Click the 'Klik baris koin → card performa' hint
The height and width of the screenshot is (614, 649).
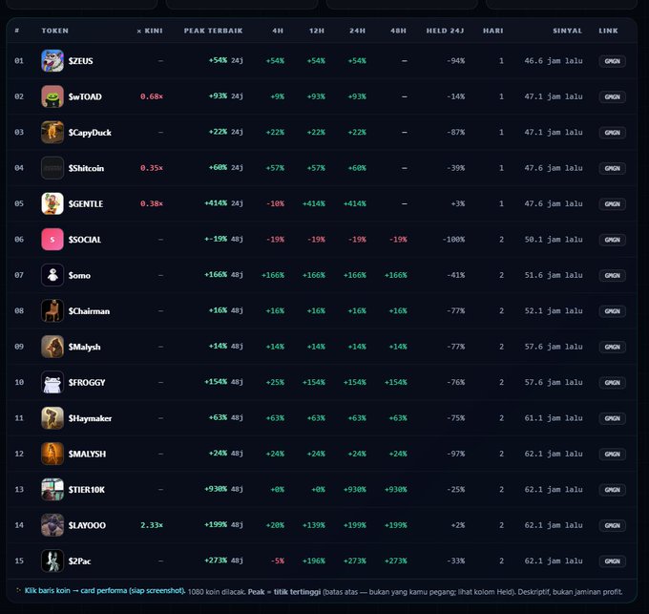pyautogui.click(x=105, y=591)
